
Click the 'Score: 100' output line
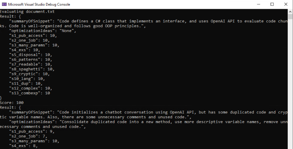(x=12, y=103)
